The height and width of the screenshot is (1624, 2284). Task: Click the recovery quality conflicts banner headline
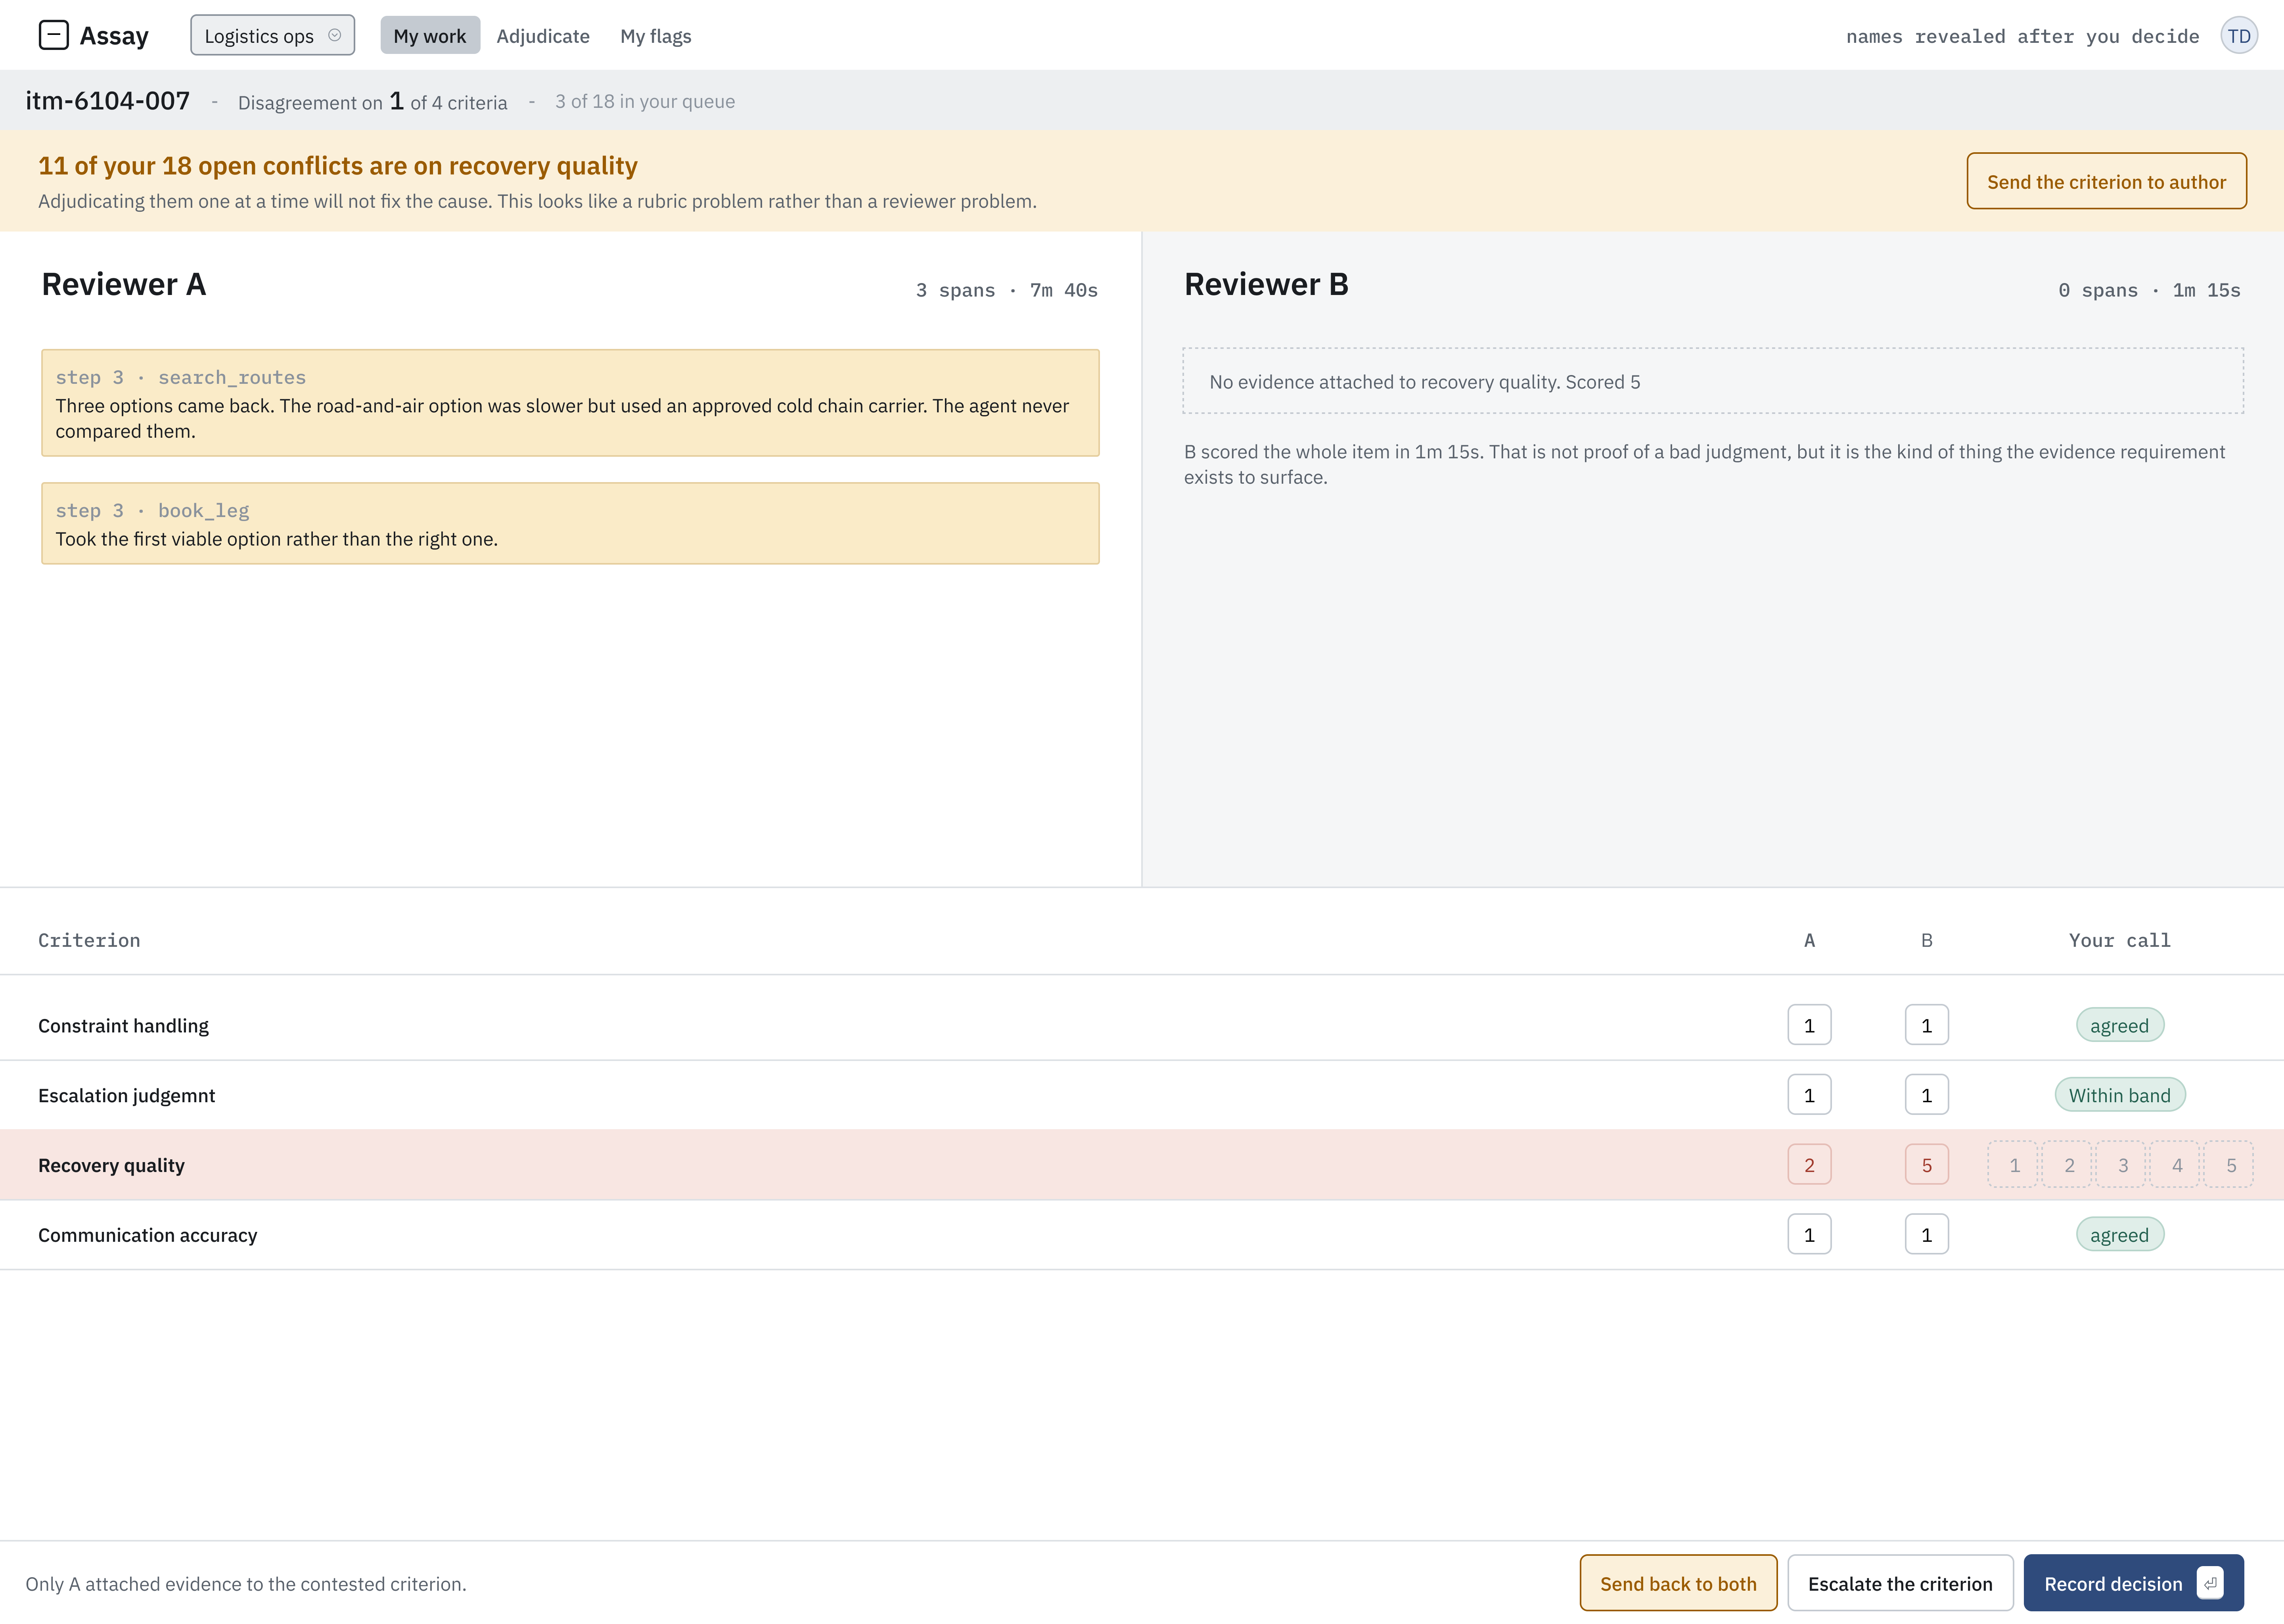click(338, 166)
